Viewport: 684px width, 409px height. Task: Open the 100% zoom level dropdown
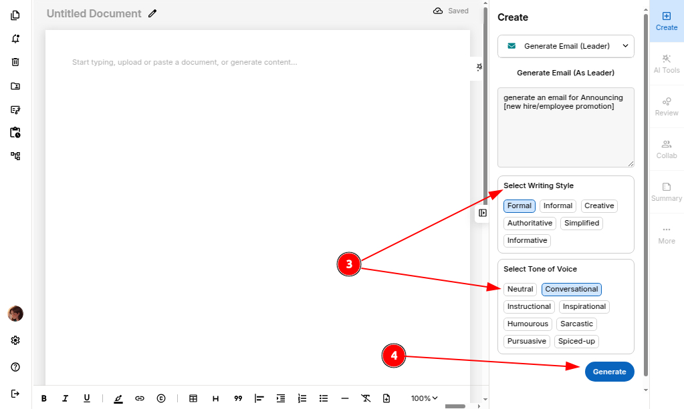coord(424,398)
